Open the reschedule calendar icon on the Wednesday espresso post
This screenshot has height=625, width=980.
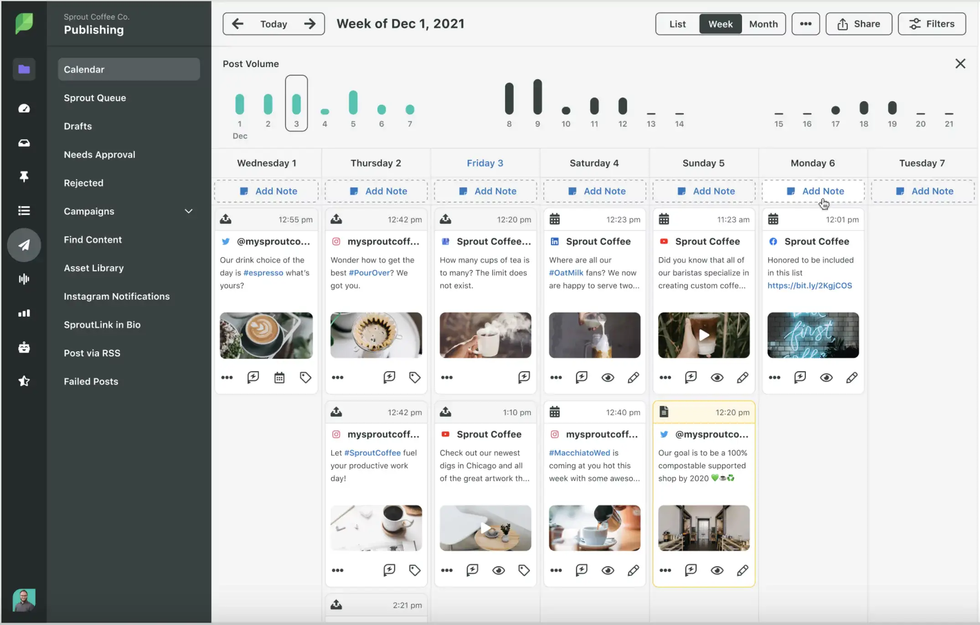click(279, 377)
